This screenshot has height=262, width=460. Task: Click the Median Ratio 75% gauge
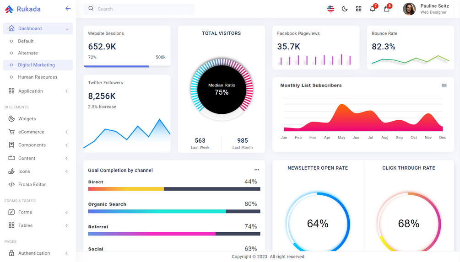(222, 89)
